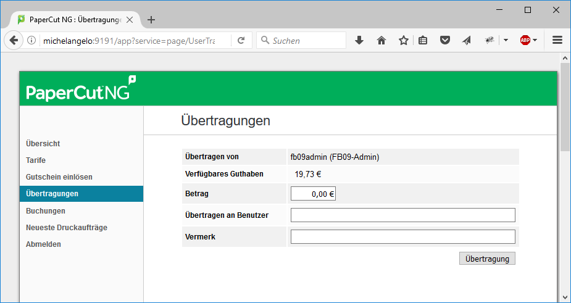Viewport: 571px width, 303px height.
Task: Open Tarife in the sidebar
Action: coord(36,160)
